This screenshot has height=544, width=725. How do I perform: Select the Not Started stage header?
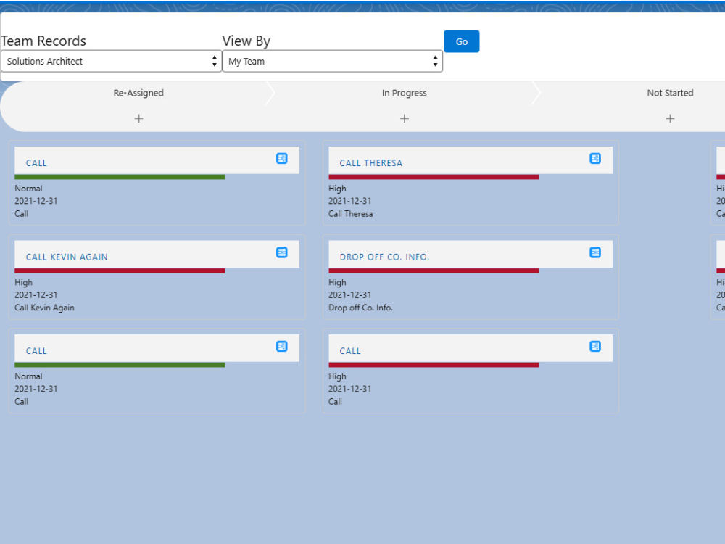pos(670,93)
